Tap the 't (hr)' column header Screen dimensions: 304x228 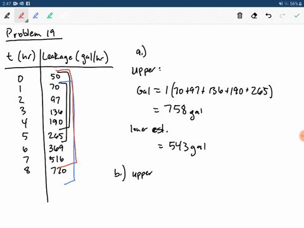coord(21,56)
